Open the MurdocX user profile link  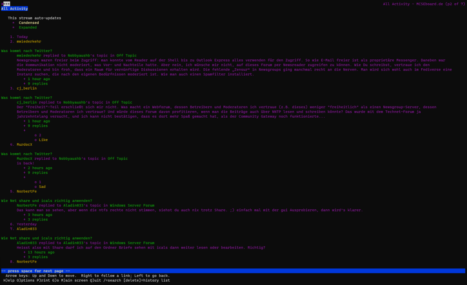[24, 144]
